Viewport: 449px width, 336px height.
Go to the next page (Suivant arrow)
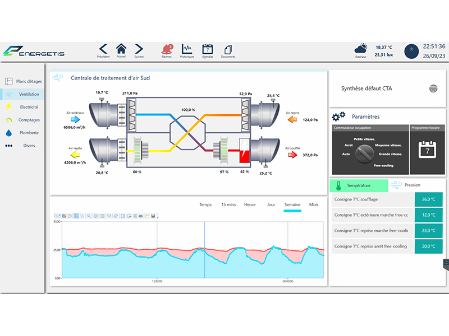[x=139, y=49]
